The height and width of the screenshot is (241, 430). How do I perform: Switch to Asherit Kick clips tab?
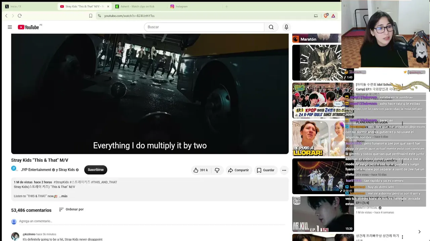140,6
